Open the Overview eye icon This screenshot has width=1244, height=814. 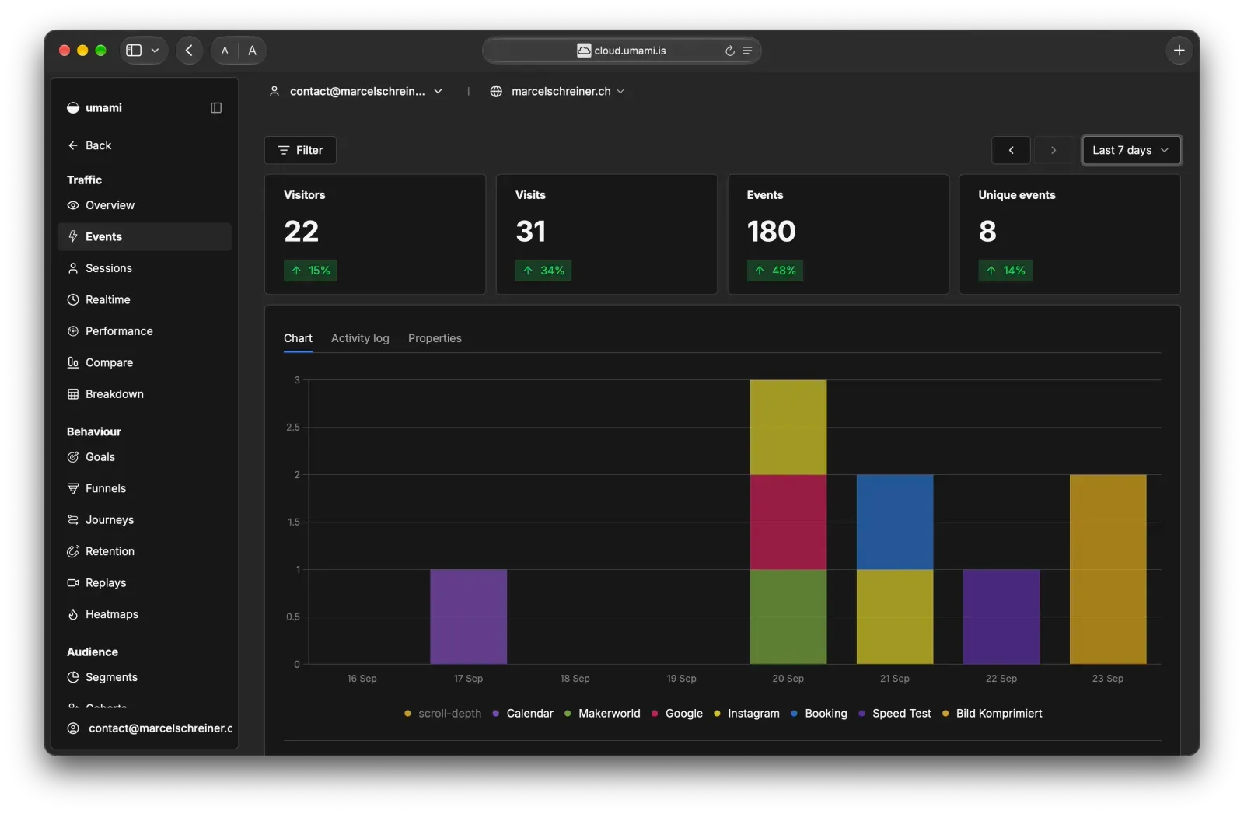point(73,205)
